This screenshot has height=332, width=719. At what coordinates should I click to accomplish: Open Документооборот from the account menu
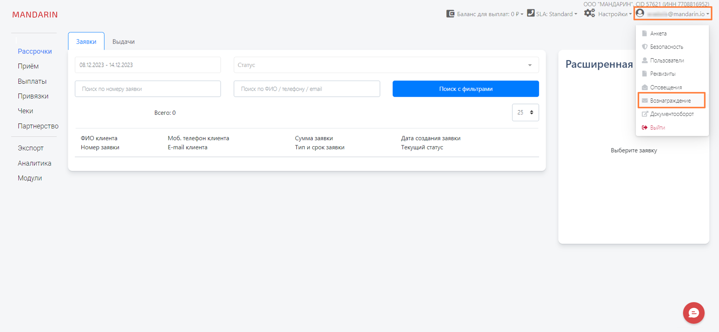pyautogui.click(x=672, y=114)
